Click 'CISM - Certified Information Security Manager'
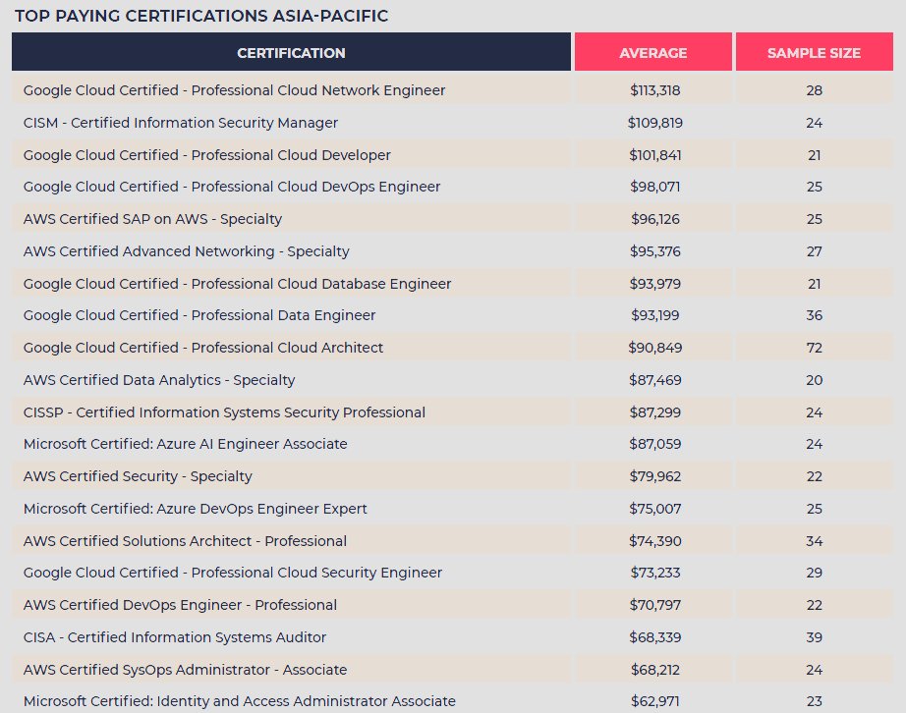This screenshot has height=713, width=906. (180, 123)
